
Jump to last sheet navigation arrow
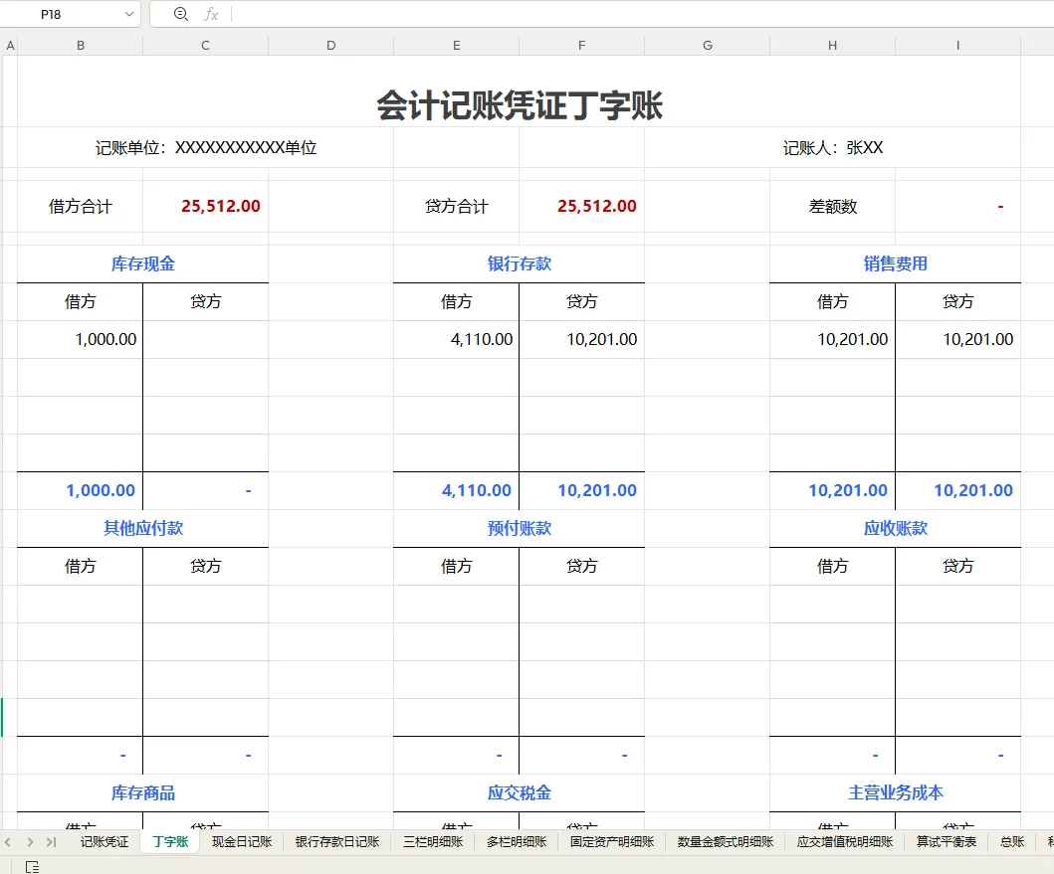pyautogui.click(x=51, y=842)
